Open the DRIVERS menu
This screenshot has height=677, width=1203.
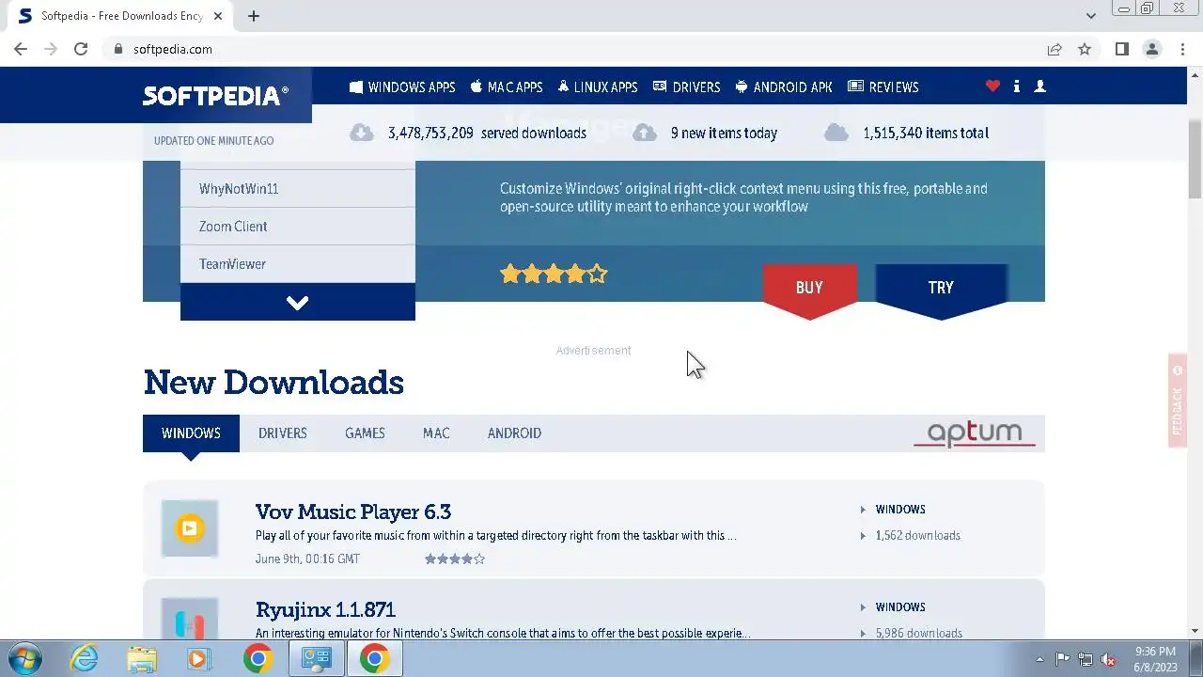[x=686, y=87]
